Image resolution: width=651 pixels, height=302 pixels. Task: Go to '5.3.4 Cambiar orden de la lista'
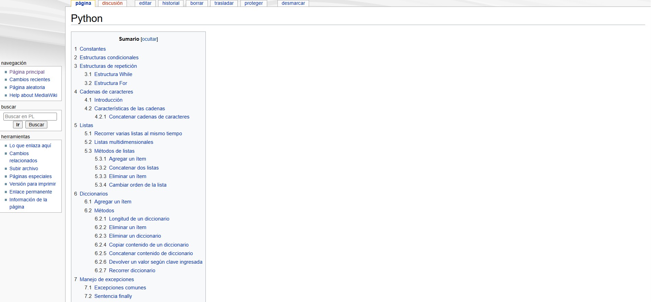click(x=131, y=185)
